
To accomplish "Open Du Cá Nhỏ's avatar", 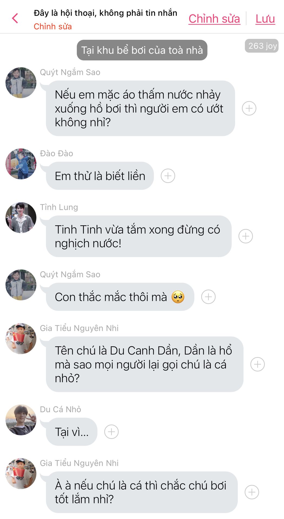I will (x=21, y=420).
